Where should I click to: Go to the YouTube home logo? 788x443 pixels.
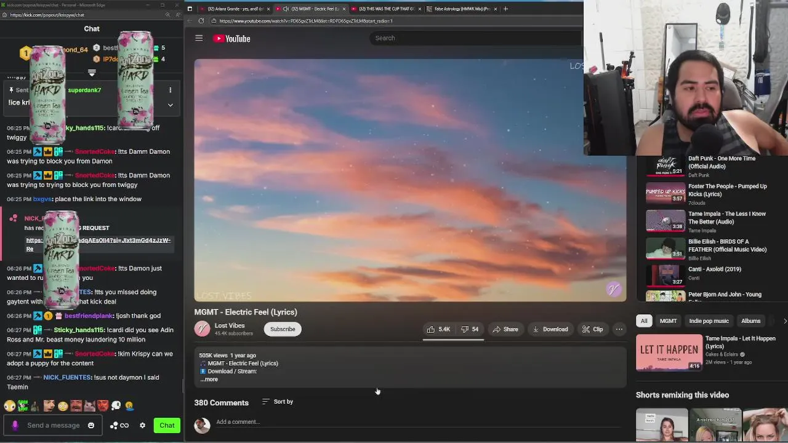click(x=231, y=39)
